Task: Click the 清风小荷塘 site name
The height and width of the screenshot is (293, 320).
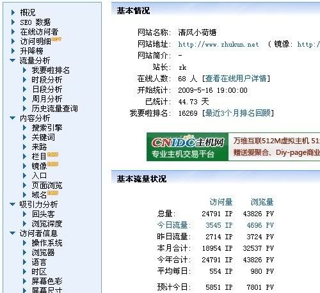Action: 197,33
